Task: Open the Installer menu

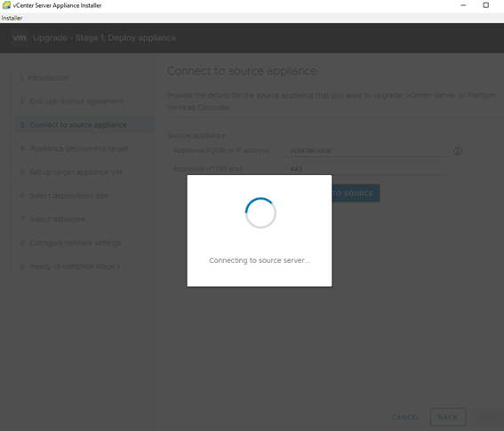Action: [12, 18]
